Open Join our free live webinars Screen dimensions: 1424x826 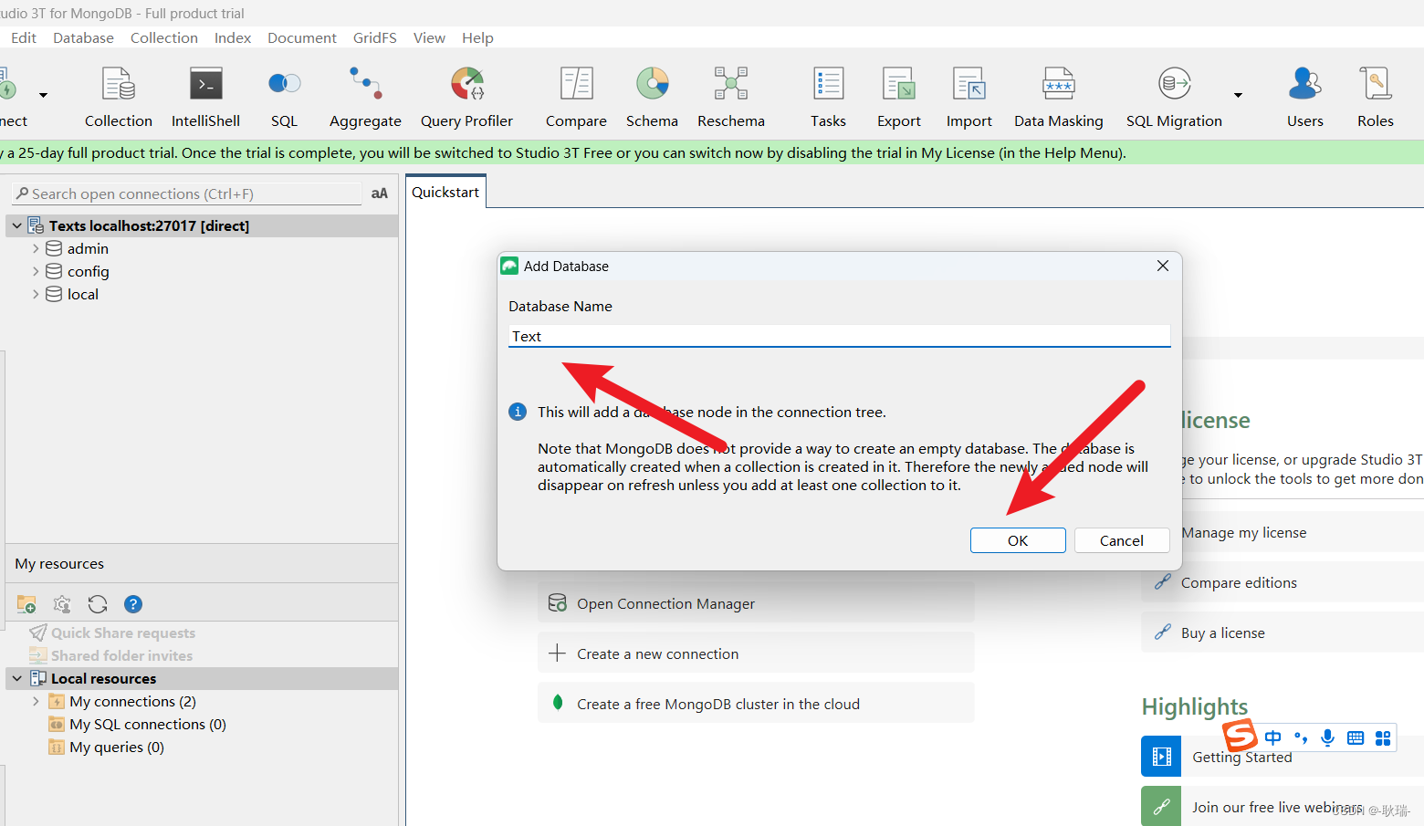click(1278, 807)
